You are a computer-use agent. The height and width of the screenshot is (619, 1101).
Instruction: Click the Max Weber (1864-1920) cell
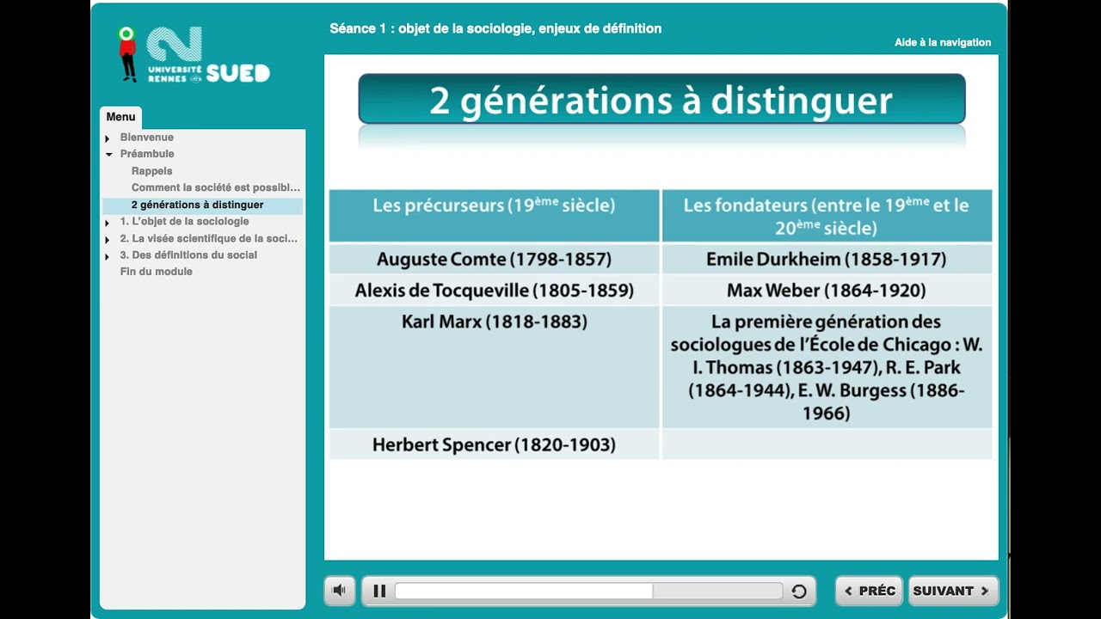(827, 291)
